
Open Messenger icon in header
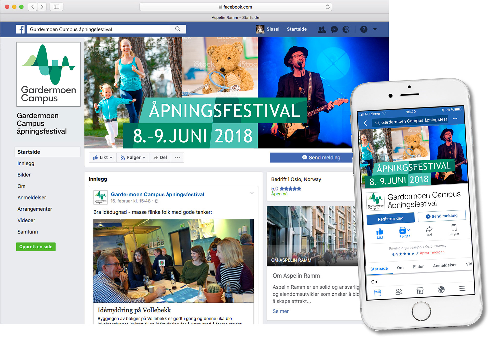[x=334, y=29]
